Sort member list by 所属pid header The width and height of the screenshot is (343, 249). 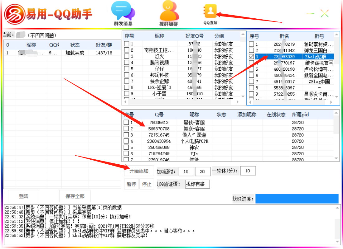click(300, 115)
